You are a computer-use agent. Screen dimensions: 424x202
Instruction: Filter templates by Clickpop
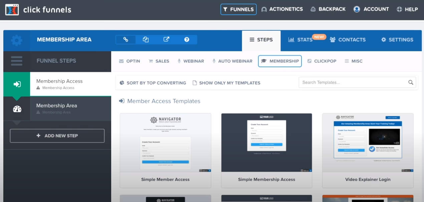tap(322, 61)
